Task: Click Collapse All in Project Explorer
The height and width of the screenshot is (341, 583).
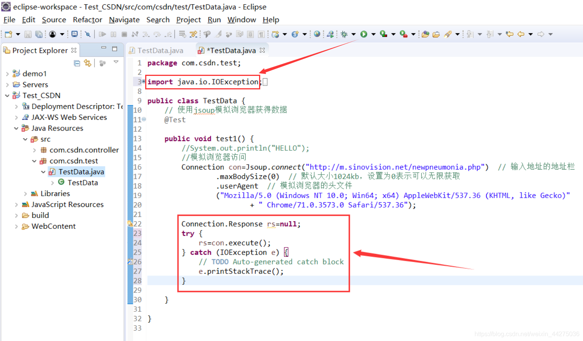Action: tap(77, 63)
